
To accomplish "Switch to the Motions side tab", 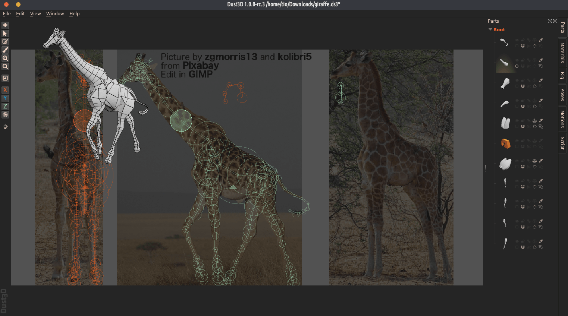I will [x=563, y=119].
